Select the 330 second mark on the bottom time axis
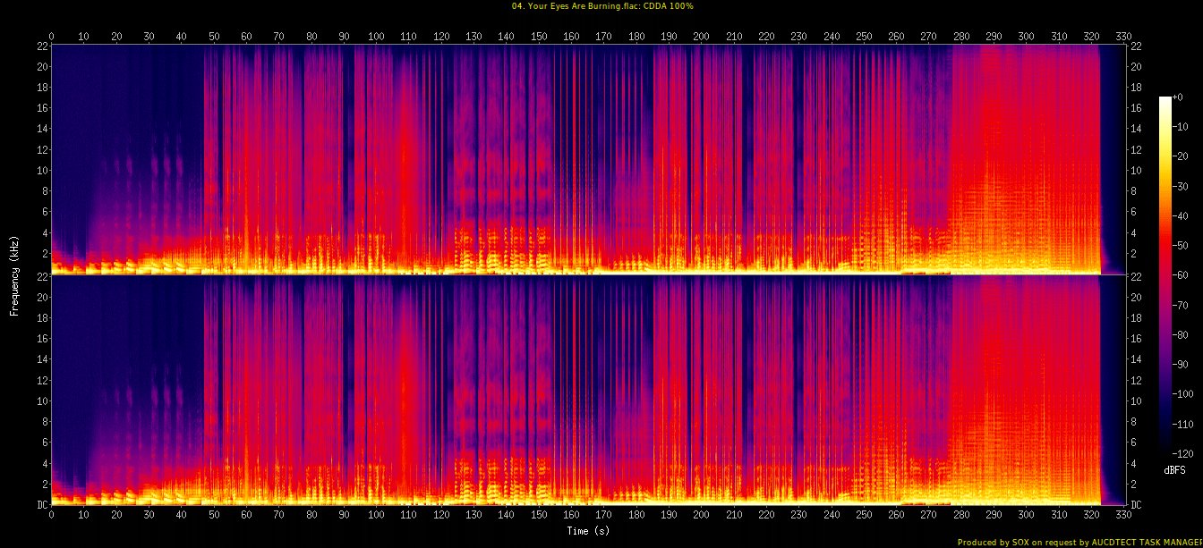The height and width of the screenshot is (548, 1203). tap(1123, 516)
